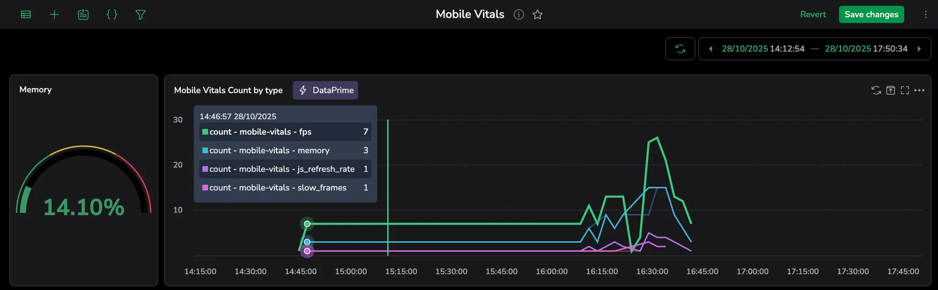Viewport: 938px width, 290px height.
Task: Expand the chart widget to fullscreen
Action: point(905,90)
